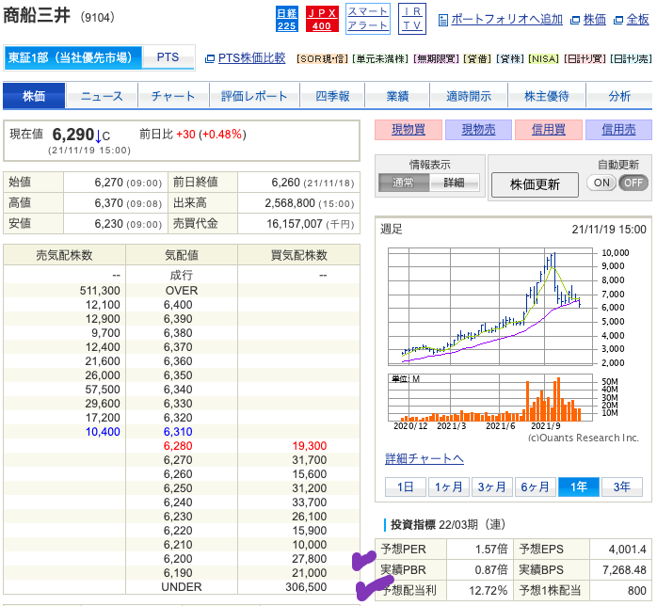Image resolution: width=657 pixels, height=606 pixels.
Task: Click the popup window icon beside 全板 link
Action: 618,20
